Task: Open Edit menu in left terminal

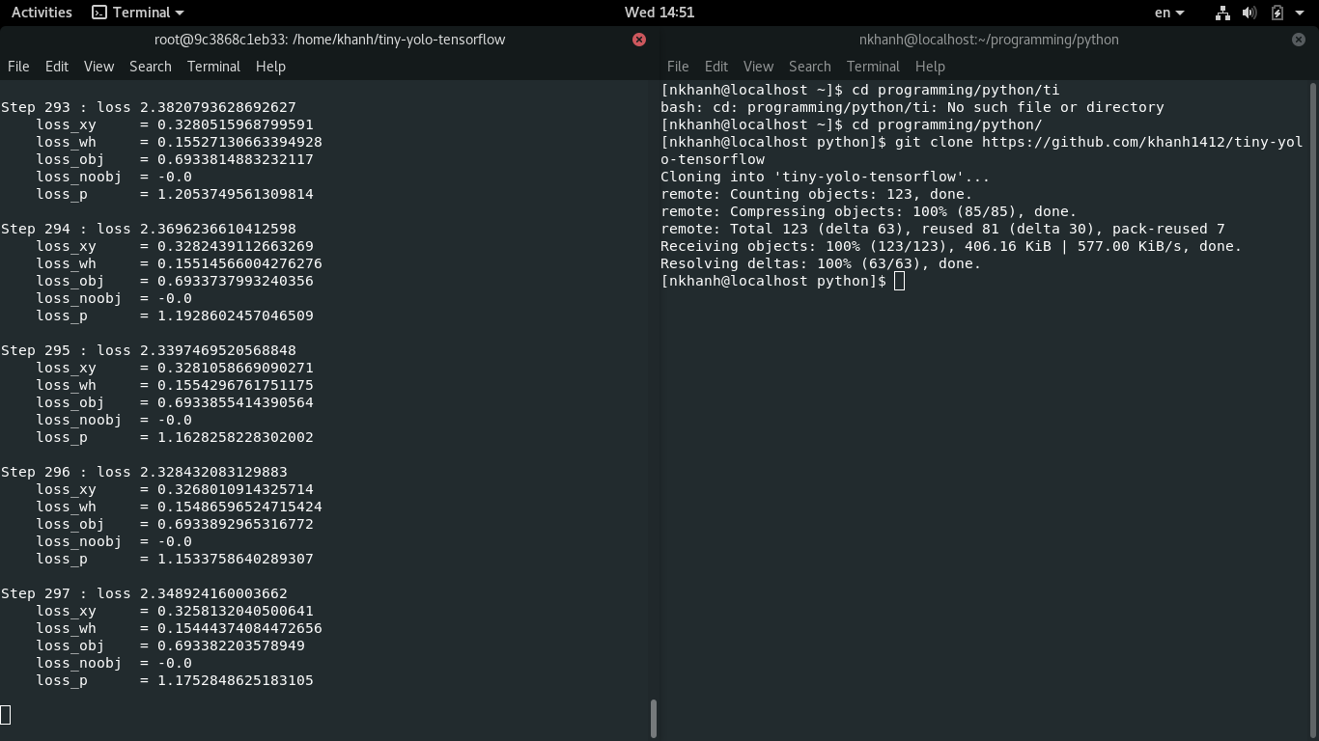Action: pos(57,67)
